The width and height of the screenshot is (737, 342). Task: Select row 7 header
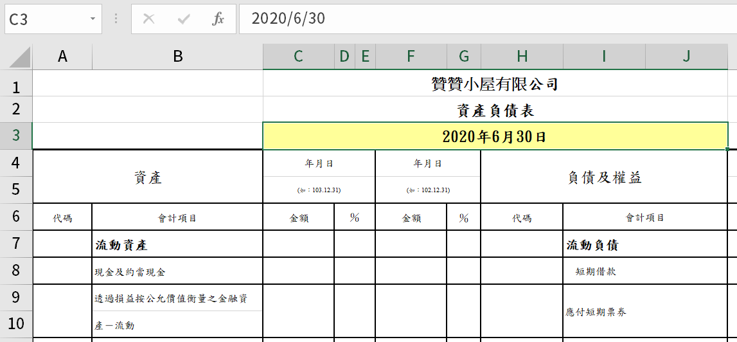pos(16,244)
